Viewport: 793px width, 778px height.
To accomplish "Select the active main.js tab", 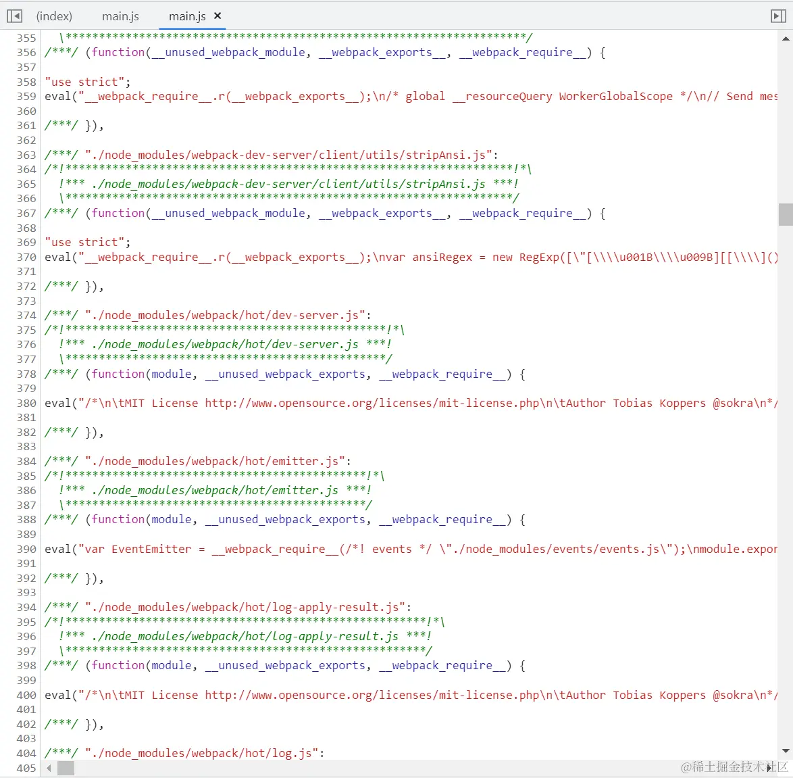I will pyautogui.click(x=187, y=16).
